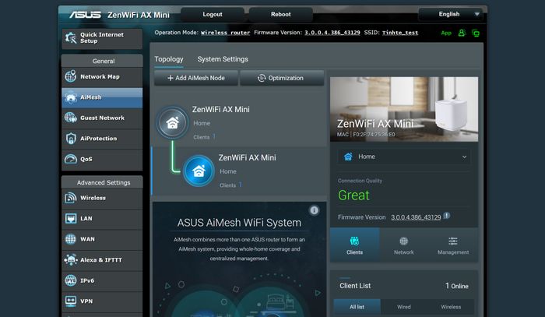Open the AiProtection shield icon
Viewport: 545px width, 317px height.
(71, 139)
